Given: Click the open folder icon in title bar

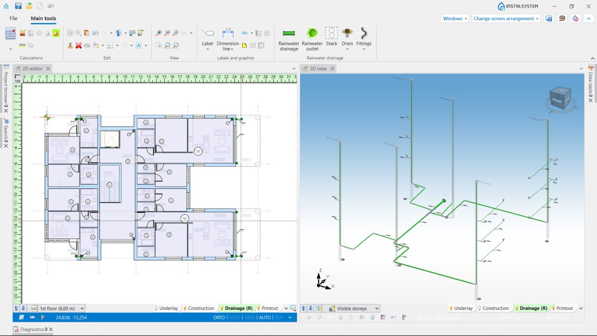Looking at the screenshot, I should coord(29,6).
